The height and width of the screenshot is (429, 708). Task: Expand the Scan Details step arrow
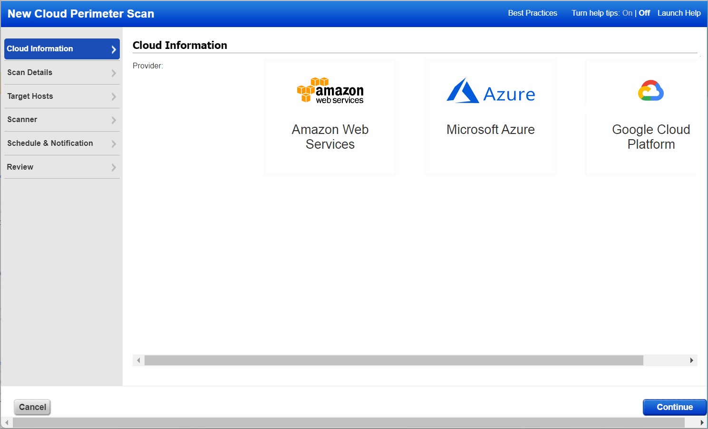coord(114,73)
